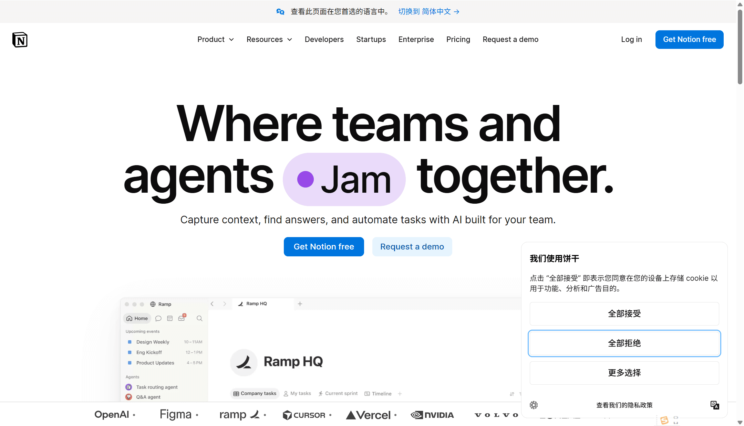This screenshot has width=744, height=426.
Task: Open Task routing agent
Action: tap(157, 387)
